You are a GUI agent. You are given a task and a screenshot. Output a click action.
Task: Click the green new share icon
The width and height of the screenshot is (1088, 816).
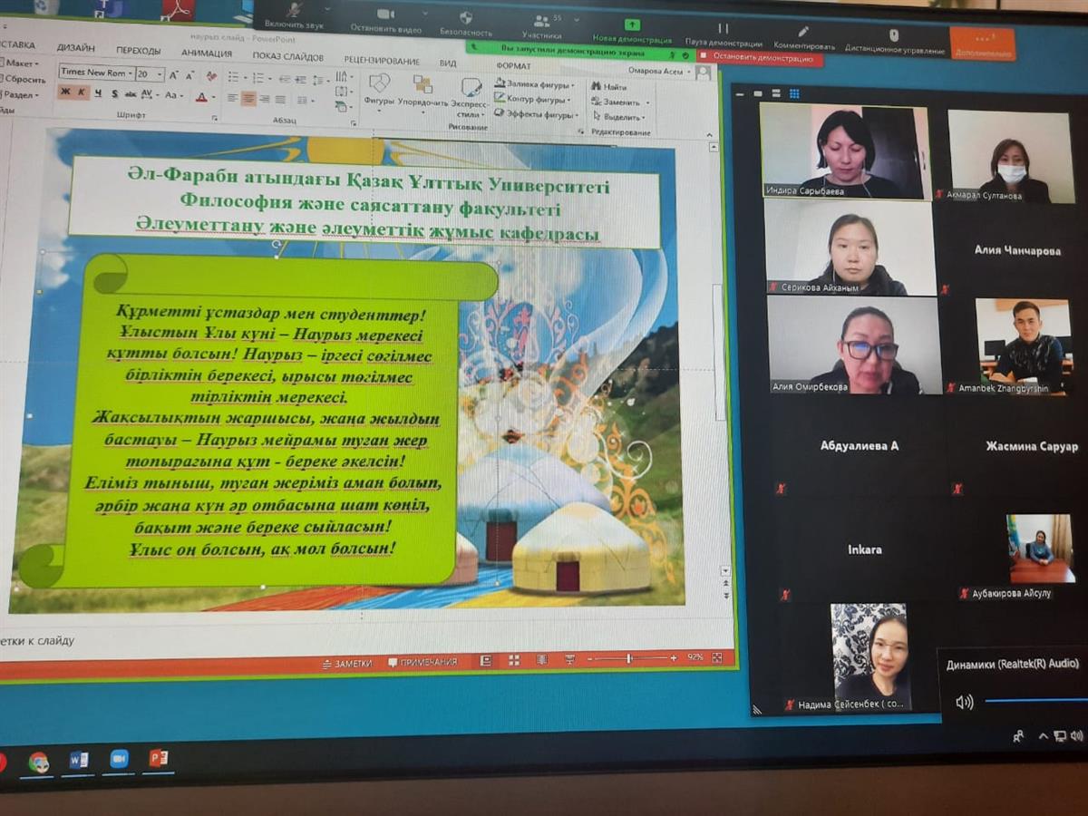[632, 25]
